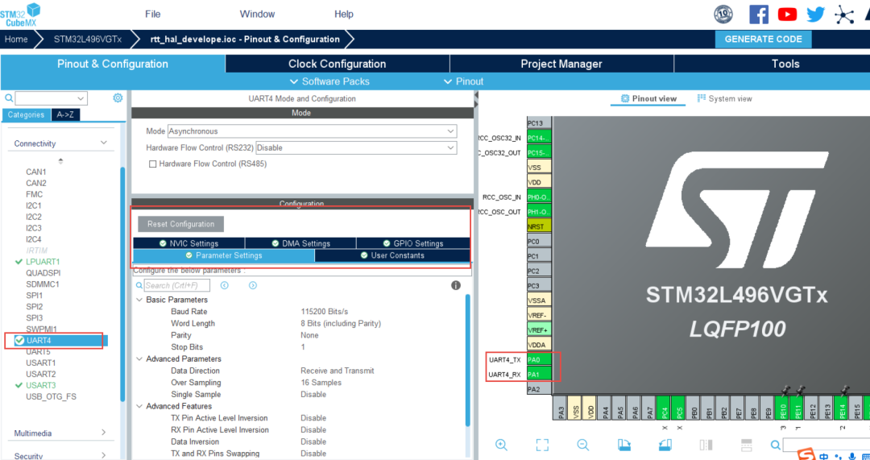Click into the parameter search field
This screenshot has height=460, width=870.
177,285
